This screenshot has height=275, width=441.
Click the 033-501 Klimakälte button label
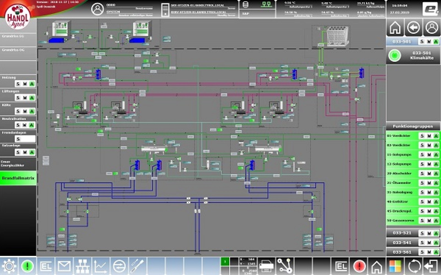[x=422, y=55]
